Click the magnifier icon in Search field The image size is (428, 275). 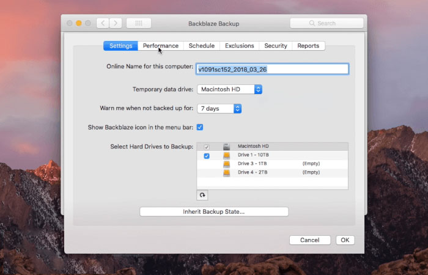tap(312, 23)
